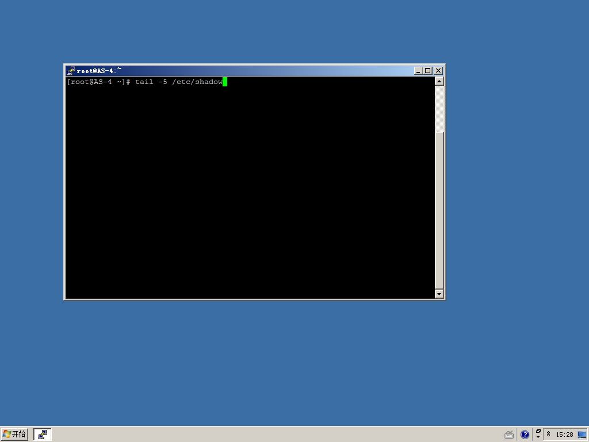Click the tray display monitor icon
The width and height of the screenshot is (589, 442).
pos(582,435)
